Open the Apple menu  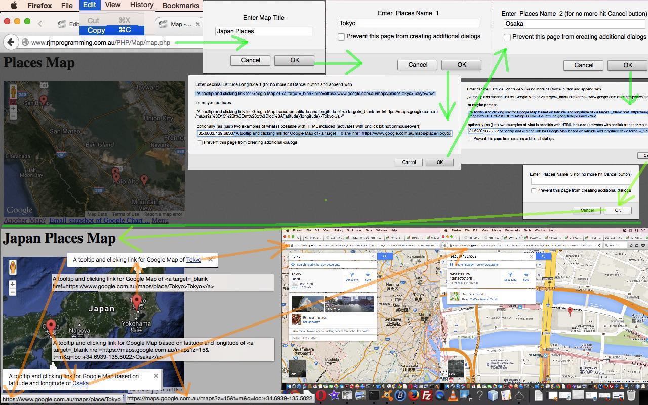pyautogui.click(x=14, y=6)
